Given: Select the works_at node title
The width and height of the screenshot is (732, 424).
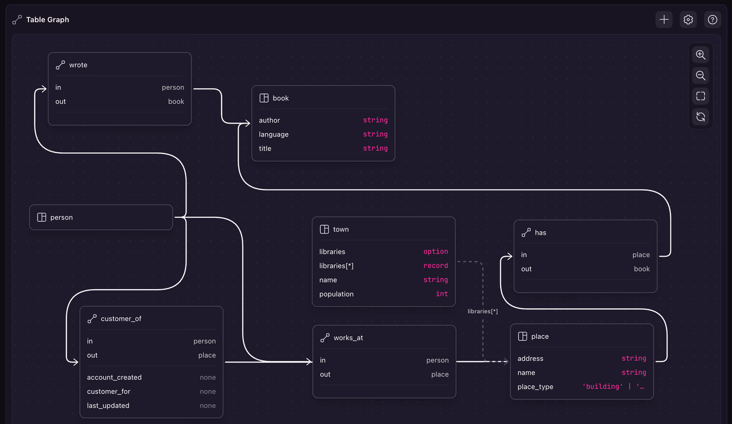Looking at the screenshot, I should click(348, 338).
